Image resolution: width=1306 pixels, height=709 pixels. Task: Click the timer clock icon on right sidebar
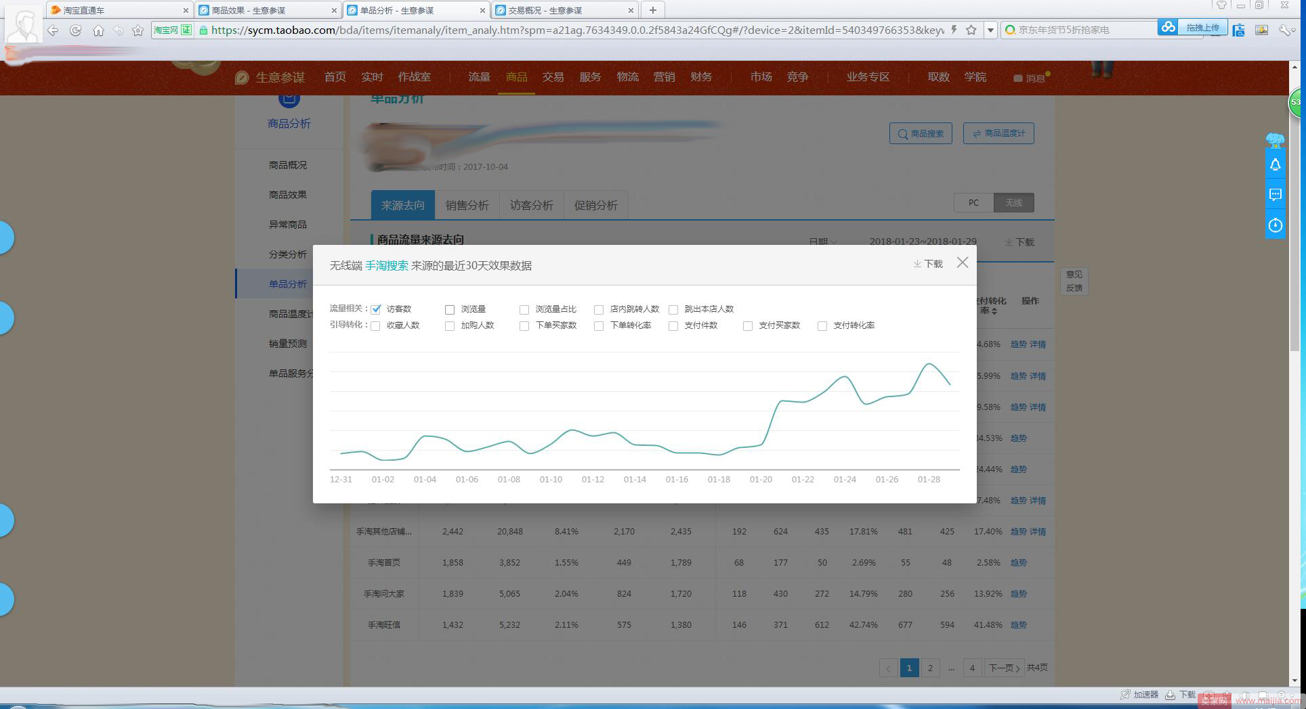pos(1275,225)
